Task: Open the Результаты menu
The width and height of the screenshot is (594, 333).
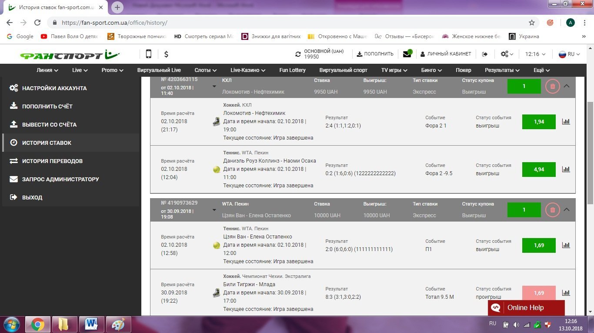Action: pyautogui.click(x=502, y=70)
